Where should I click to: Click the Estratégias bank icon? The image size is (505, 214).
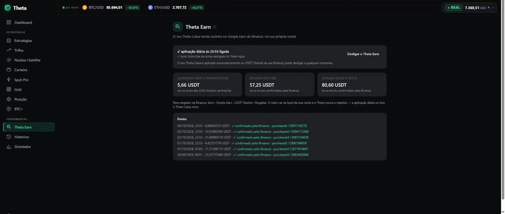tap(9, 41)
